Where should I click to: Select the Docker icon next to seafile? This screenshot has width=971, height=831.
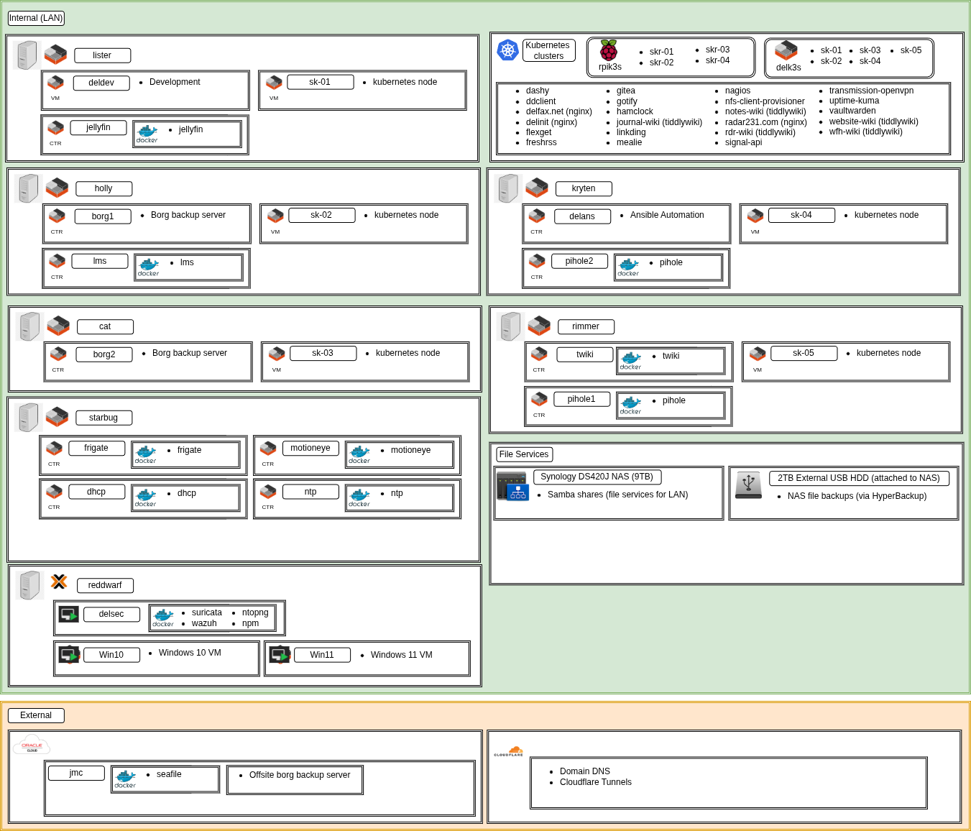(126, 779)
